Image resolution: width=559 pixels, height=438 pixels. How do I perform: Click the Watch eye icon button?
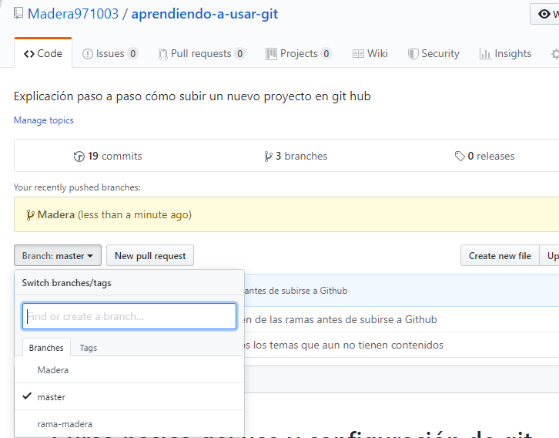[544, 14]
